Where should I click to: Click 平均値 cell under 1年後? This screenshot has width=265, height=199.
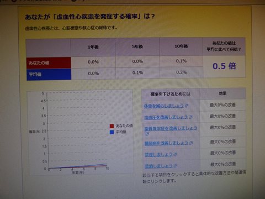pos(93,74)
